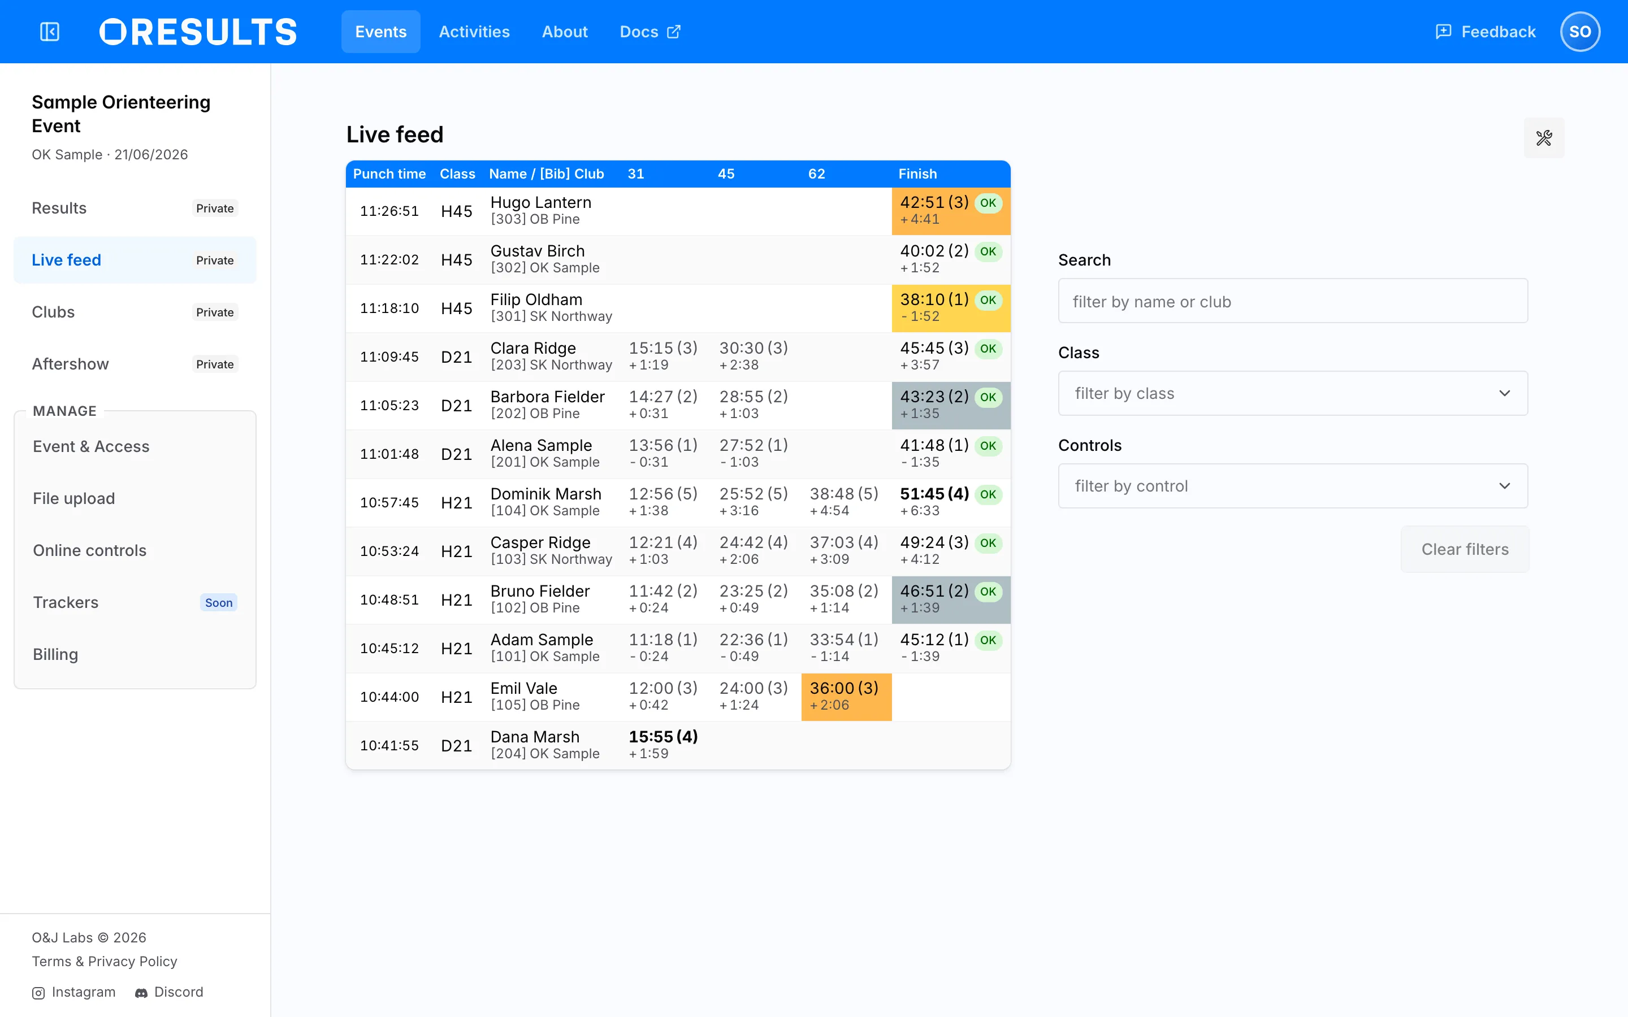Screen dimensions: 1628x1017
Task: Click Dominik Marsh's finish time 51:45 (4)
Action: click(934, 494)
